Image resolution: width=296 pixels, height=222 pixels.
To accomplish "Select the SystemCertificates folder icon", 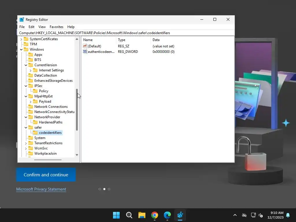I will (26, 39).
